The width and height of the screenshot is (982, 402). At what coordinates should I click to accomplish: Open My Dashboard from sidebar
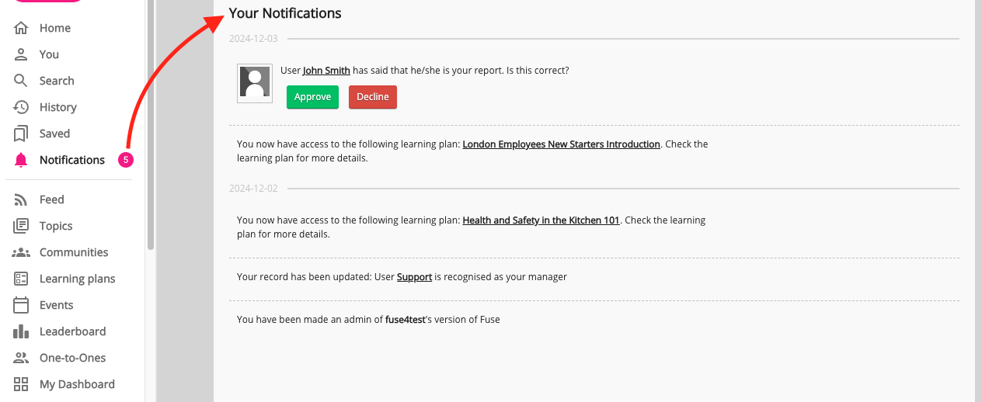[x=77, y=384]
